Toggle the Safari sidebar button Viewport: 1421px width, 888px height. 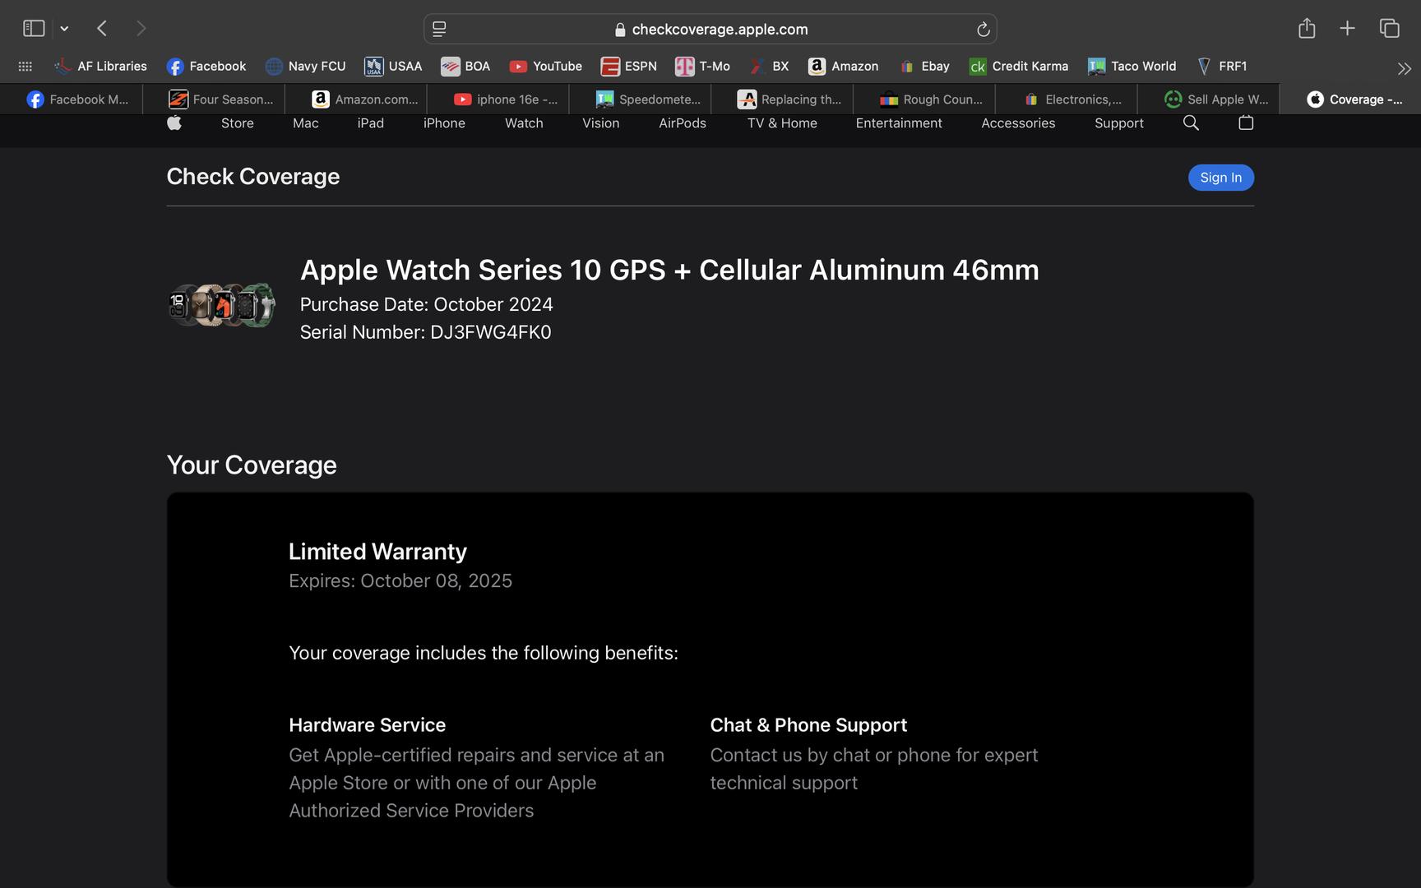click(x=34, y=29)
